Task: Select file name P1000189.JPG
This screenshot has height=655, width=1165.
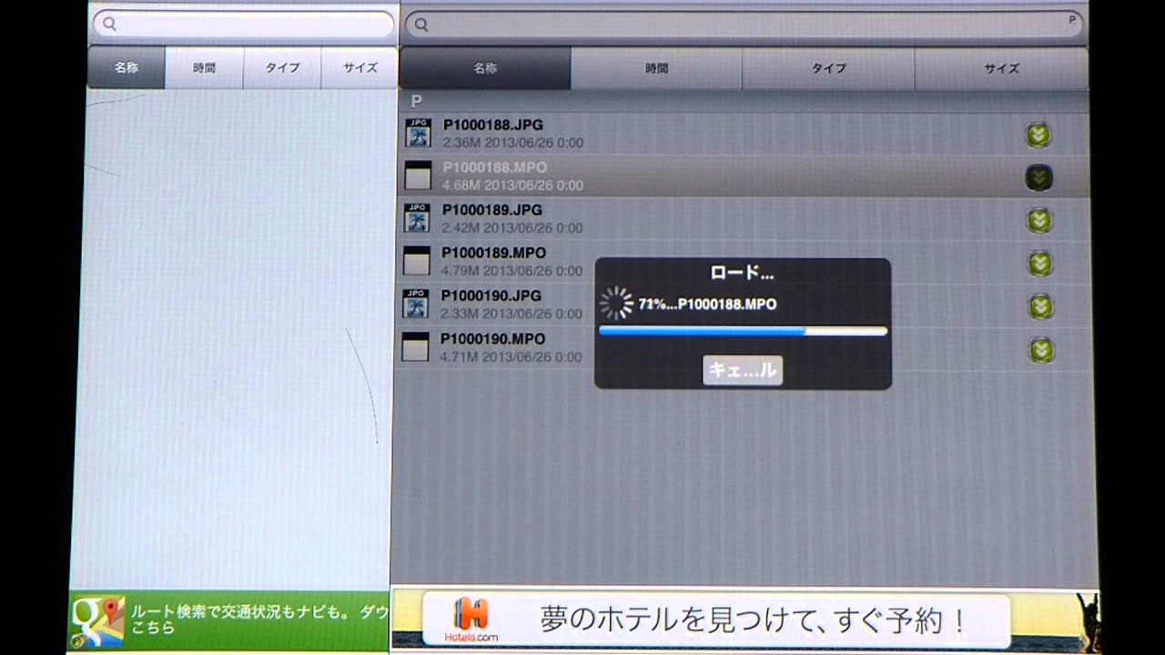Action: click(x=492, y=210)
